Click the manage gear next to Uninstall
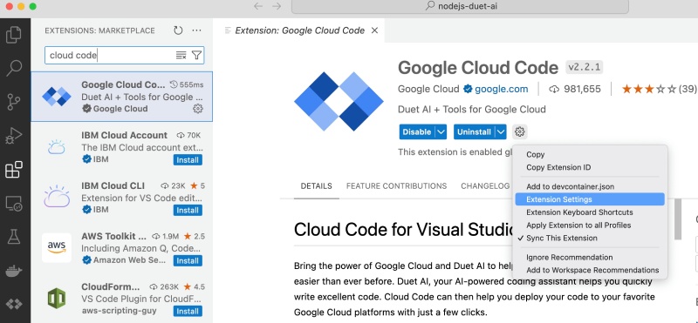This screenshot has width=698, height=323. click(519, 132)
